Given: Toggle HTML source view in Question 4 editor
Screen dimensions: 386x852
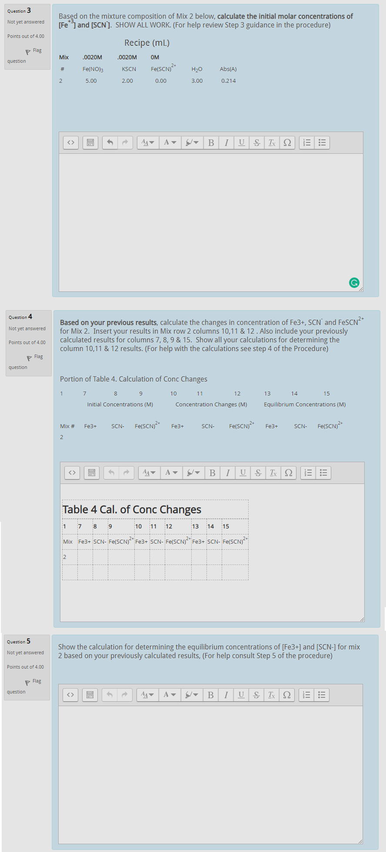Looking at the screenshot, I should click(72, 473).
